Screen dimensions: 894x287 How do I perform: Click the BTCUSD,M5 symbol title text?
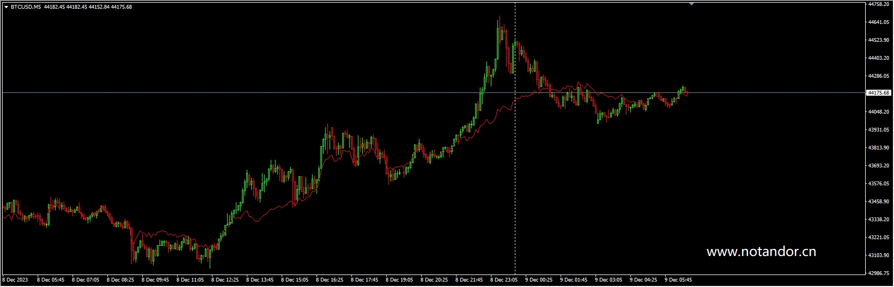[x=26, y=7]
